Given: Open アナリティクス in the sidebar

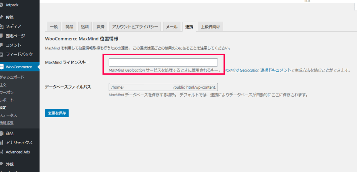Looking at the screenshot, I should 20,143.
